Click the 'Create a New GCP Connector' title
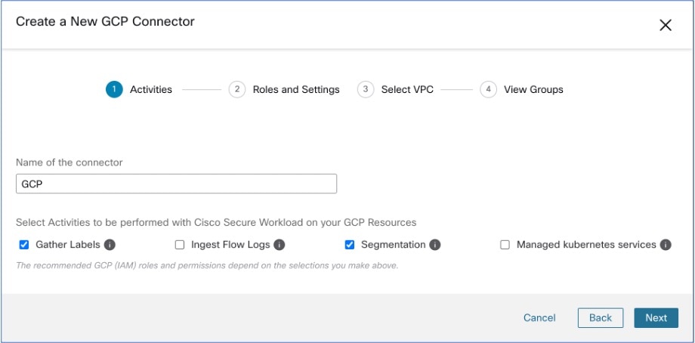Image resolution: width=695 pixels, height=343 pixels. [105, 21]
